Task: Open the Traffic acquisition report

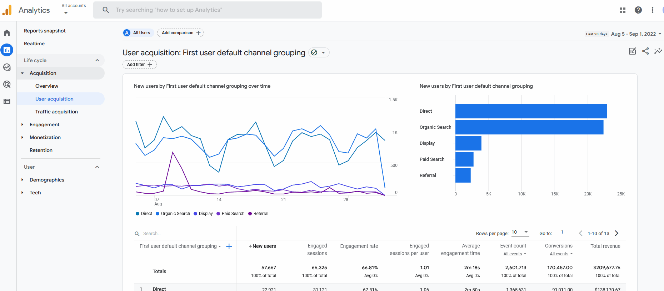Action: pyautogui.click(x=56, y=112)
